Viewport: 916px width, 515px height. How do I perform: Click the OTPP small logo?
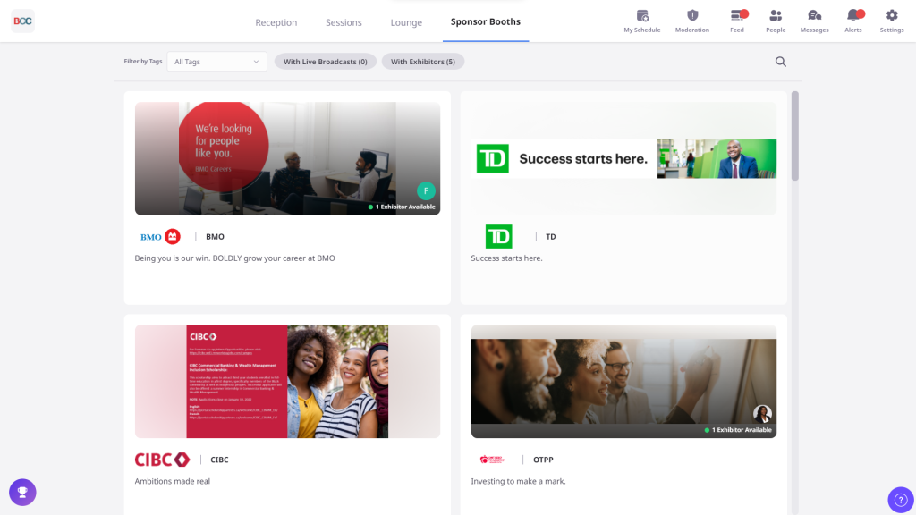click(492, 460)
